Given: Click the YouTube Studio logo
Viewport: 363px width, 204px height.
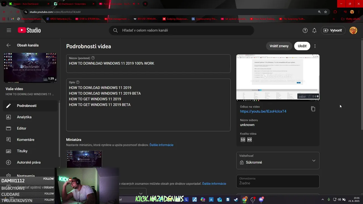Looking at the screenshot, I should 29,30.
